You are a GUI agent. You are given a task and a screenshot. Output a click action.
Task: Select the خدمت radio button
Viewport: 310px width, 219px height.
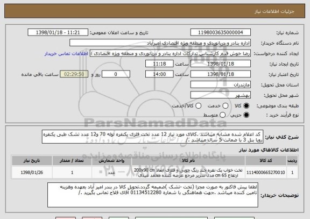pos(225,106)
